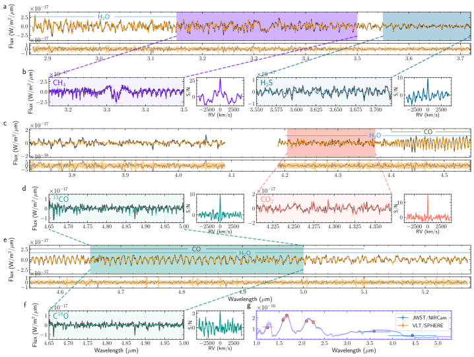The width and height of the screenshot is (474, 357).
Task: Click the RV (km/s) label under the H2S S/N plot
Action: point(427,115)
